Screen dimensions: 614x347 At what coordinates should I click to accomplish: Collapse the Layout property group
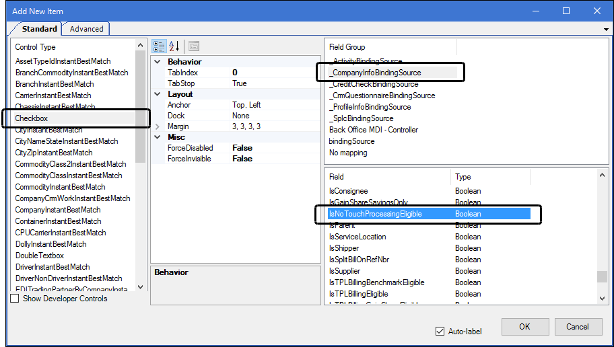158,94
